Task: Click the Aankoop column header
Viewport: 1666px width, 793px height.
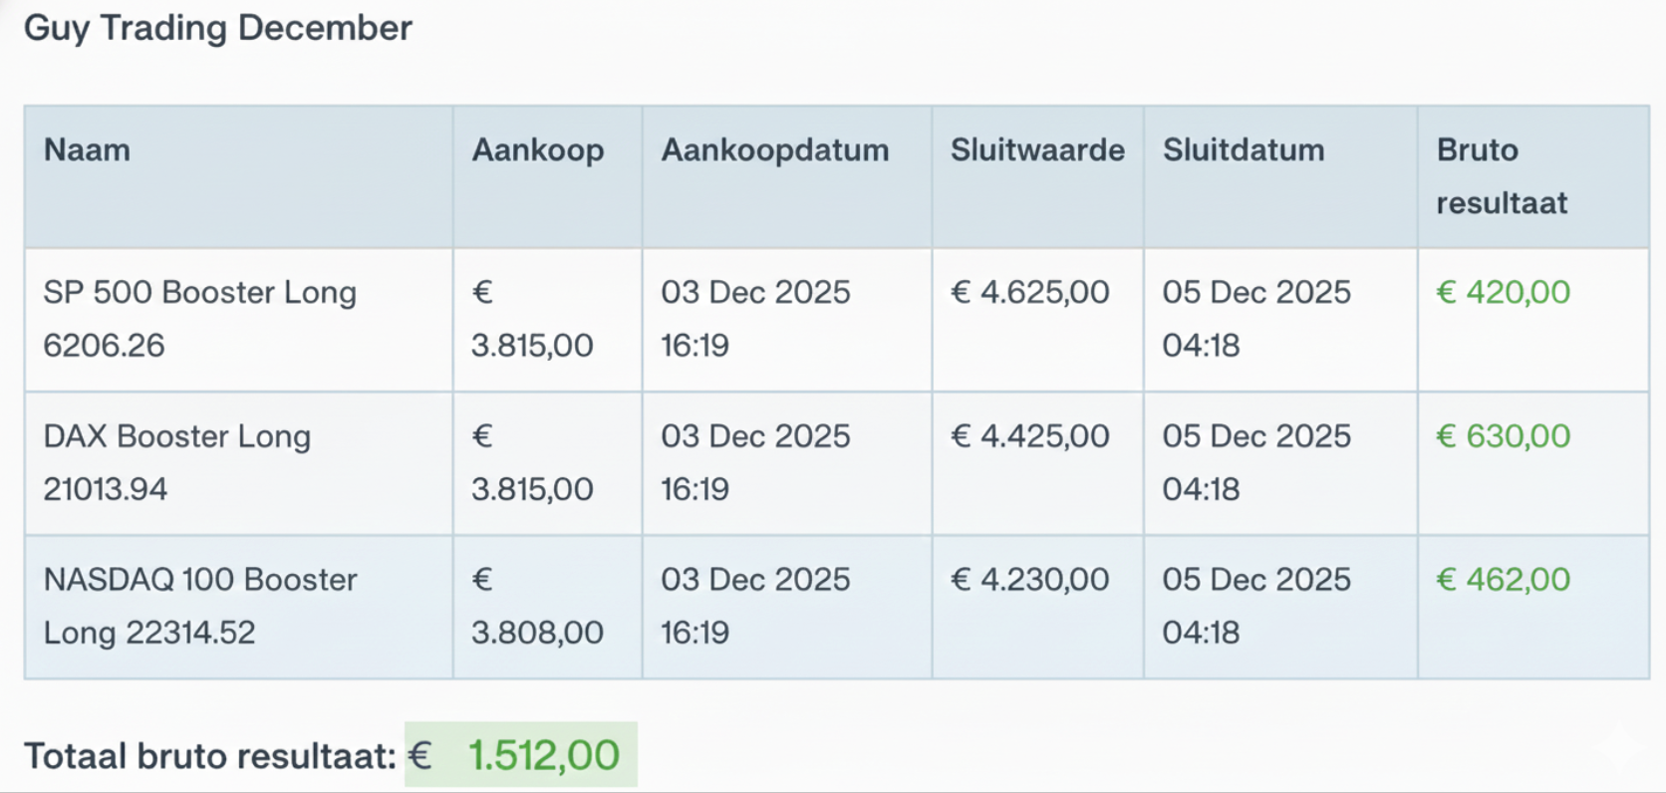Action: (x=538, y=150)
